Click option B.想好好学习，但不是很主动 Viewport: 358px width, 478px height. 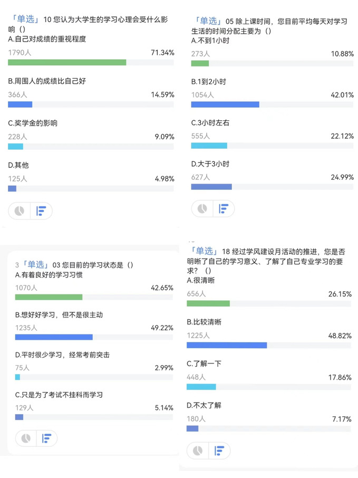59,315
